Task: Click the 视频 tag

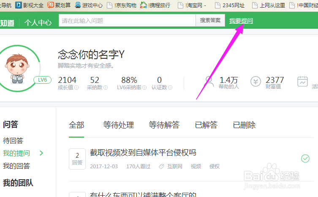Action: coord(196,167)
